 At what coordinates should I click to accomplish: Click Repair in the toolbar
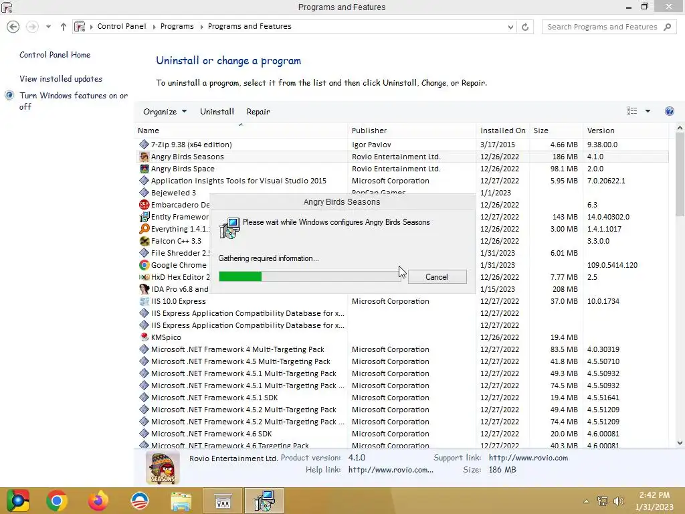(258, 112)
